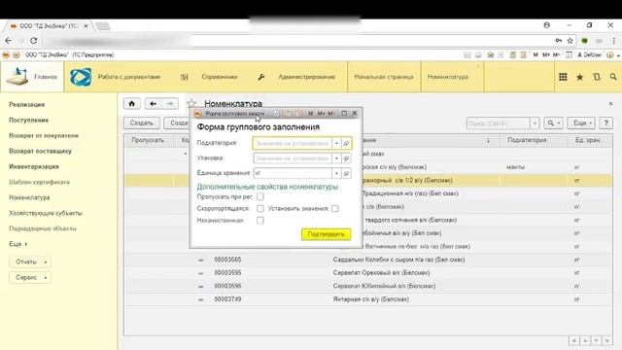The image size is (622, 350).
Task: Click the key icon in address bar
Action: click(x=558, y=41)
